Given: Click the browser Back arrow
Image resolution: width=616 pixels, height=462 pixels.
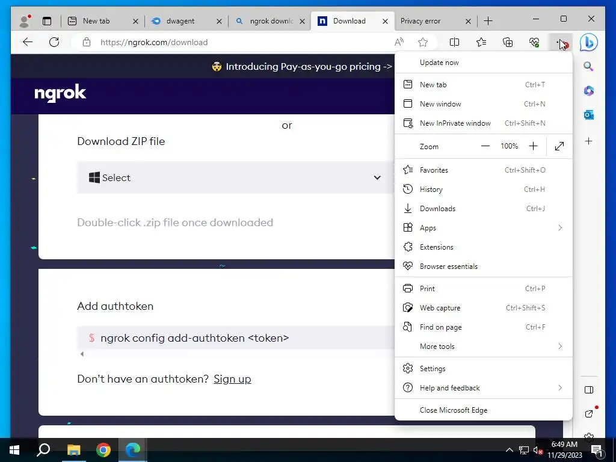Looking at the screenshot, I should click(x=28, y=42).
